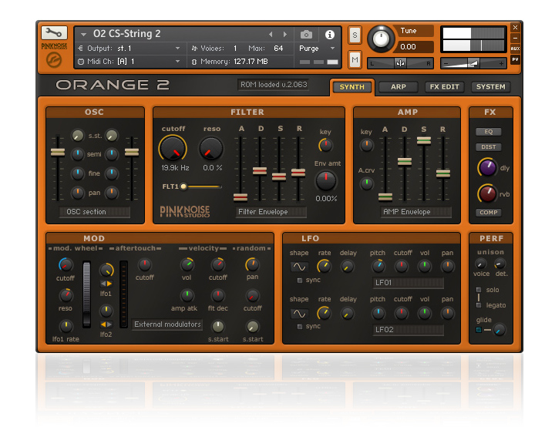Toggle the glide on/off switch

[479, 330]
